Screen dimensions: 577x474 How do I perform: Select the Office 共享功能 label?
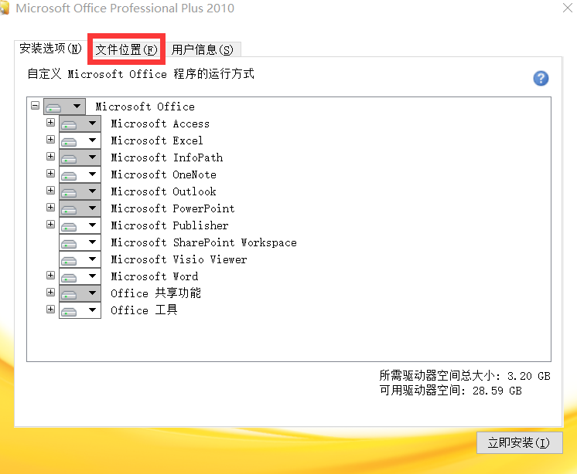point(155,293)
